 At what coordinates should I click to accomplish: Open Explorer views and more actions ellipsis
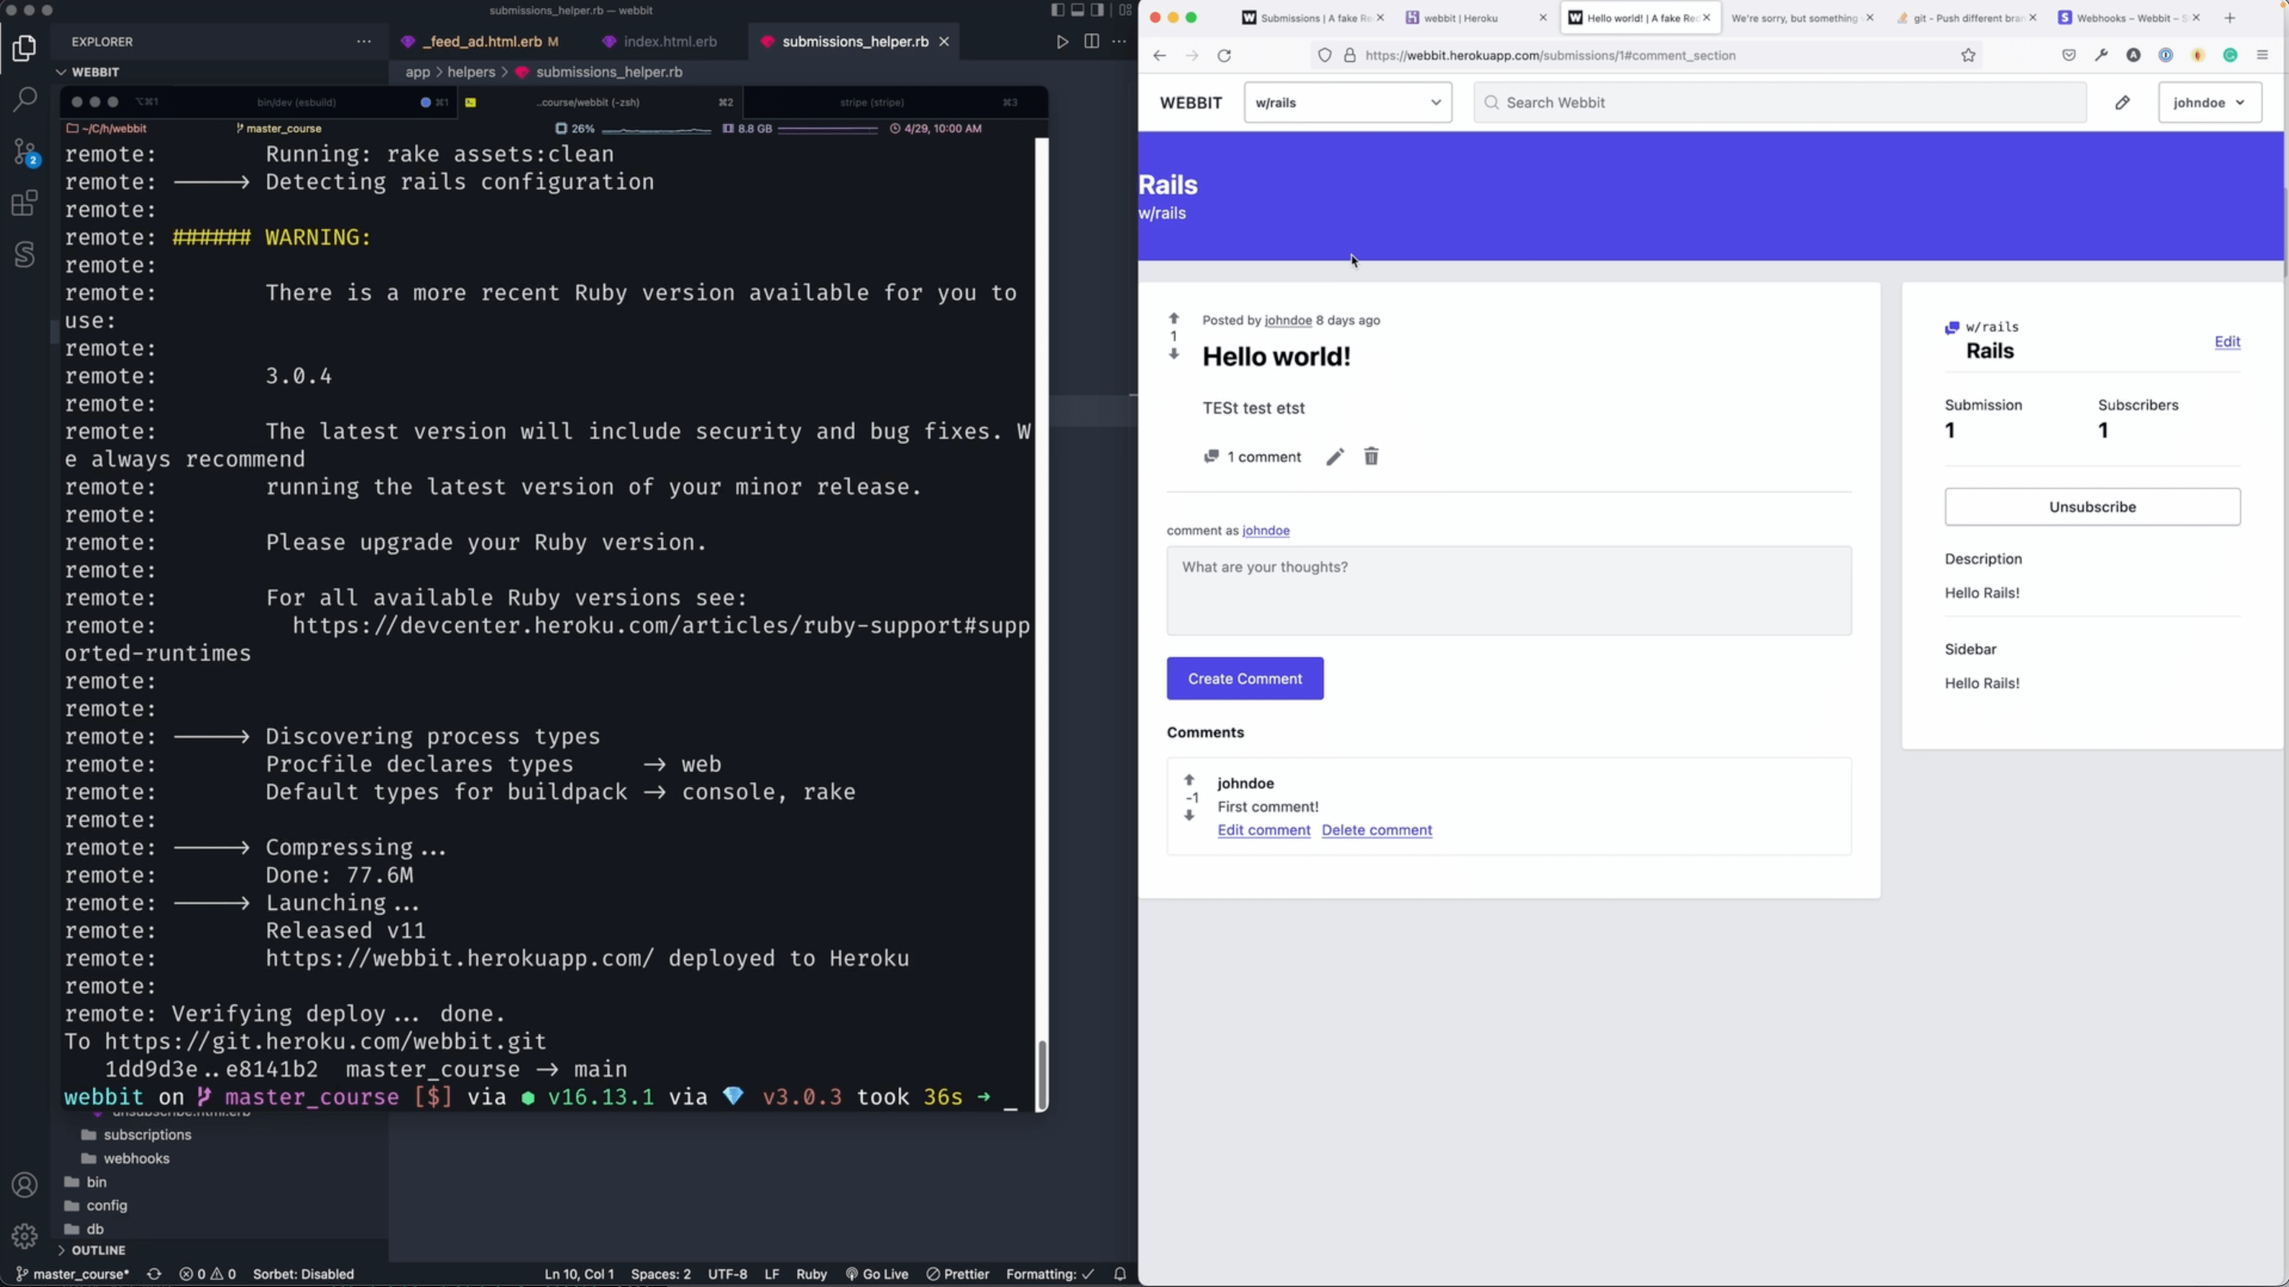pyautogui.click(x=363, y=42)
